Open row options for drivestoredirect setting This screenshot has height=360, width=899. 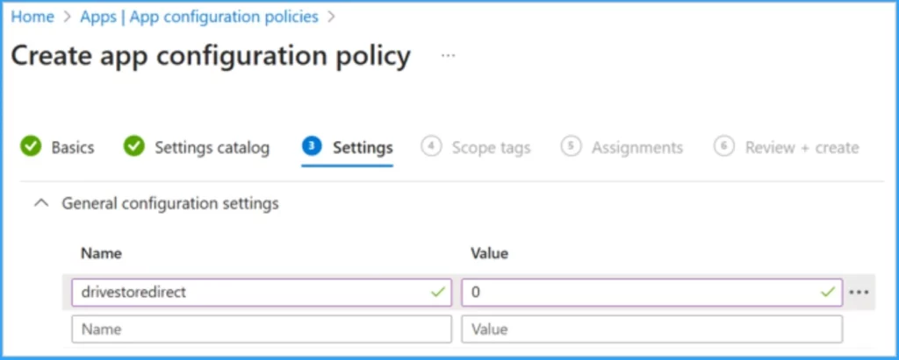[x=859, y=293]
